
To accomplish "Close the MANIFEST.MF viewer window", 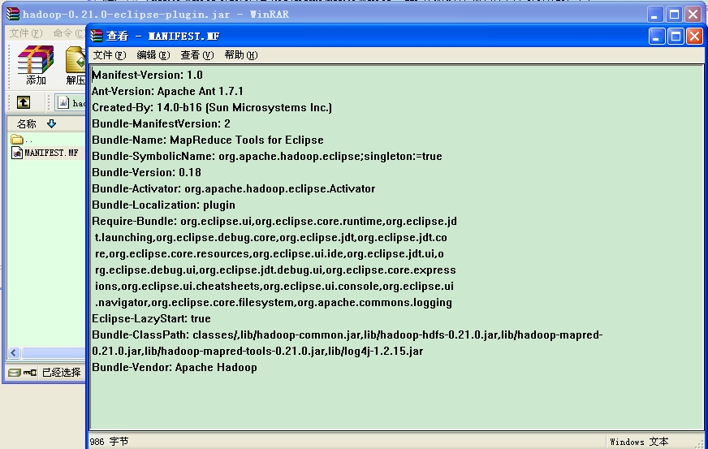I will (x=694, y=37).
